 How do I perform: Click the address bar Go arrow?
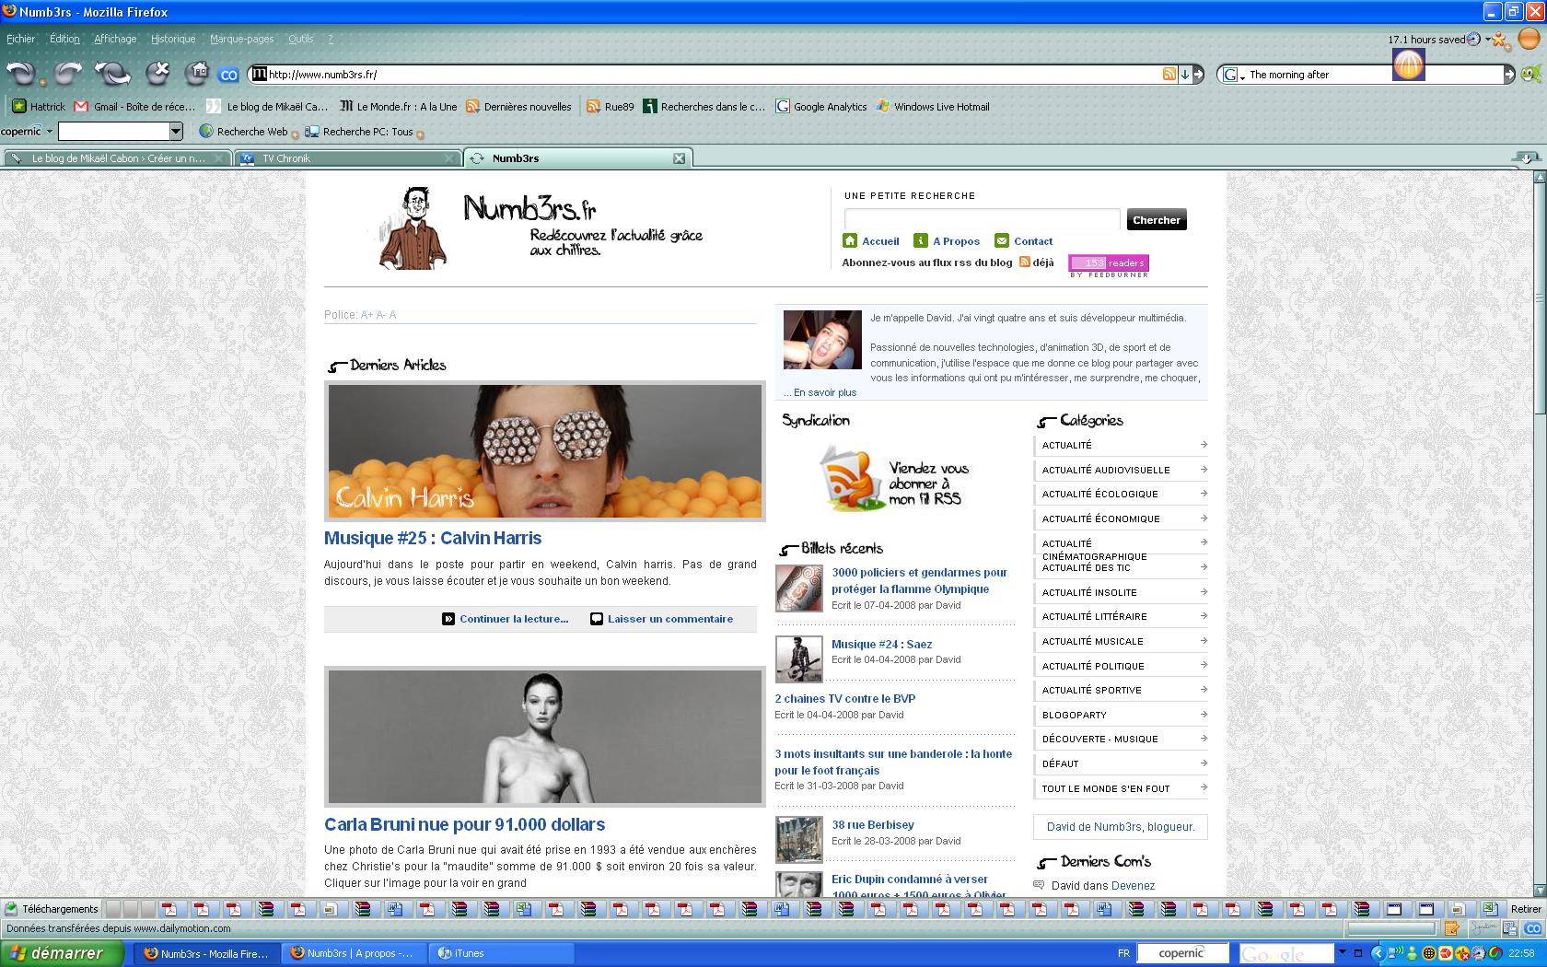click(x=1198, y=75)
